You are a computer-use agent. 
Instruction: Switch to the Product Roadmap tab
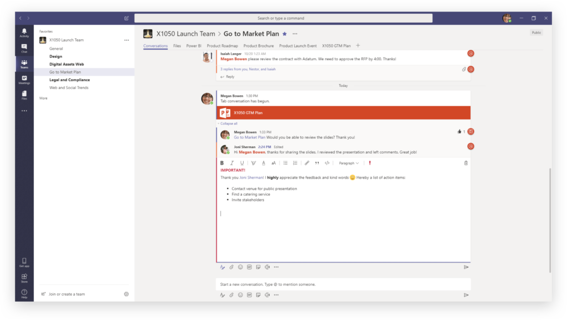point(223,46)
